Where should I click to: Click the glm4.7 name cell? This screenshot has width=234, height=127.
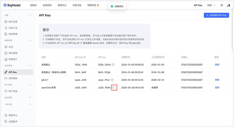click(45, 80)
